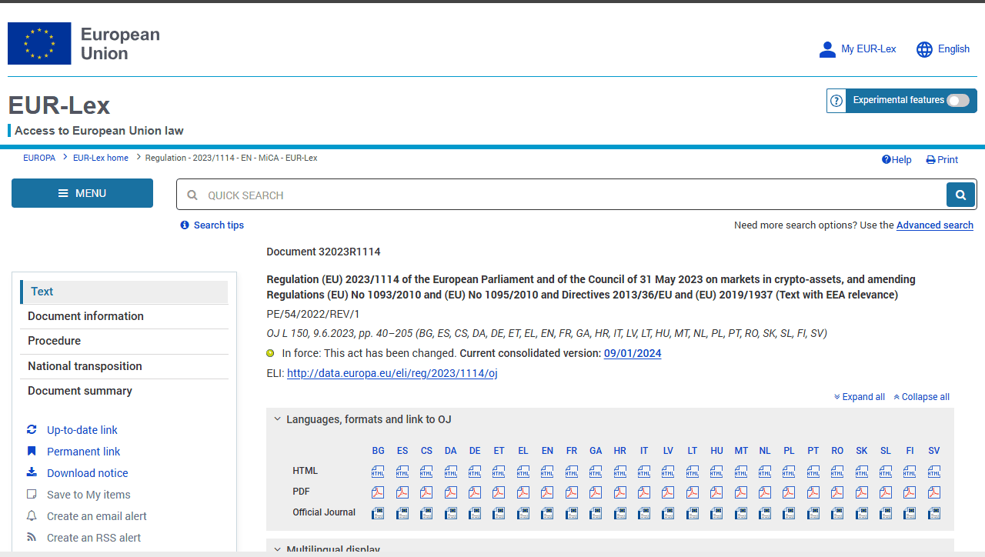985x557 pixels.
Task: Click the European Union flag logo
Action: (39, 43)
